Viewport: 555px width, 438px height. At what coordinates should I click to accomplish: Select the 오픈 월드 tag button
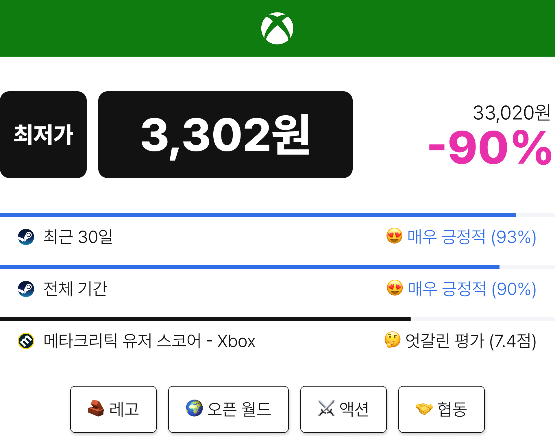tap(228, 409)
